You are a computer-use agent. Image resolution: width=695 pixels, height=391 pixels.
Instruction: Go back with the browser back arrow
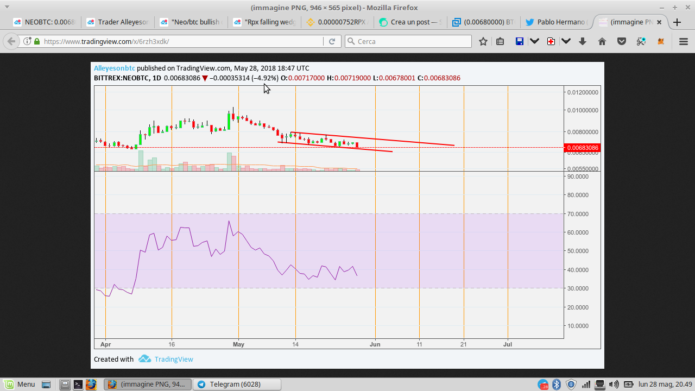pyautogui.click(x=11, y=41)
